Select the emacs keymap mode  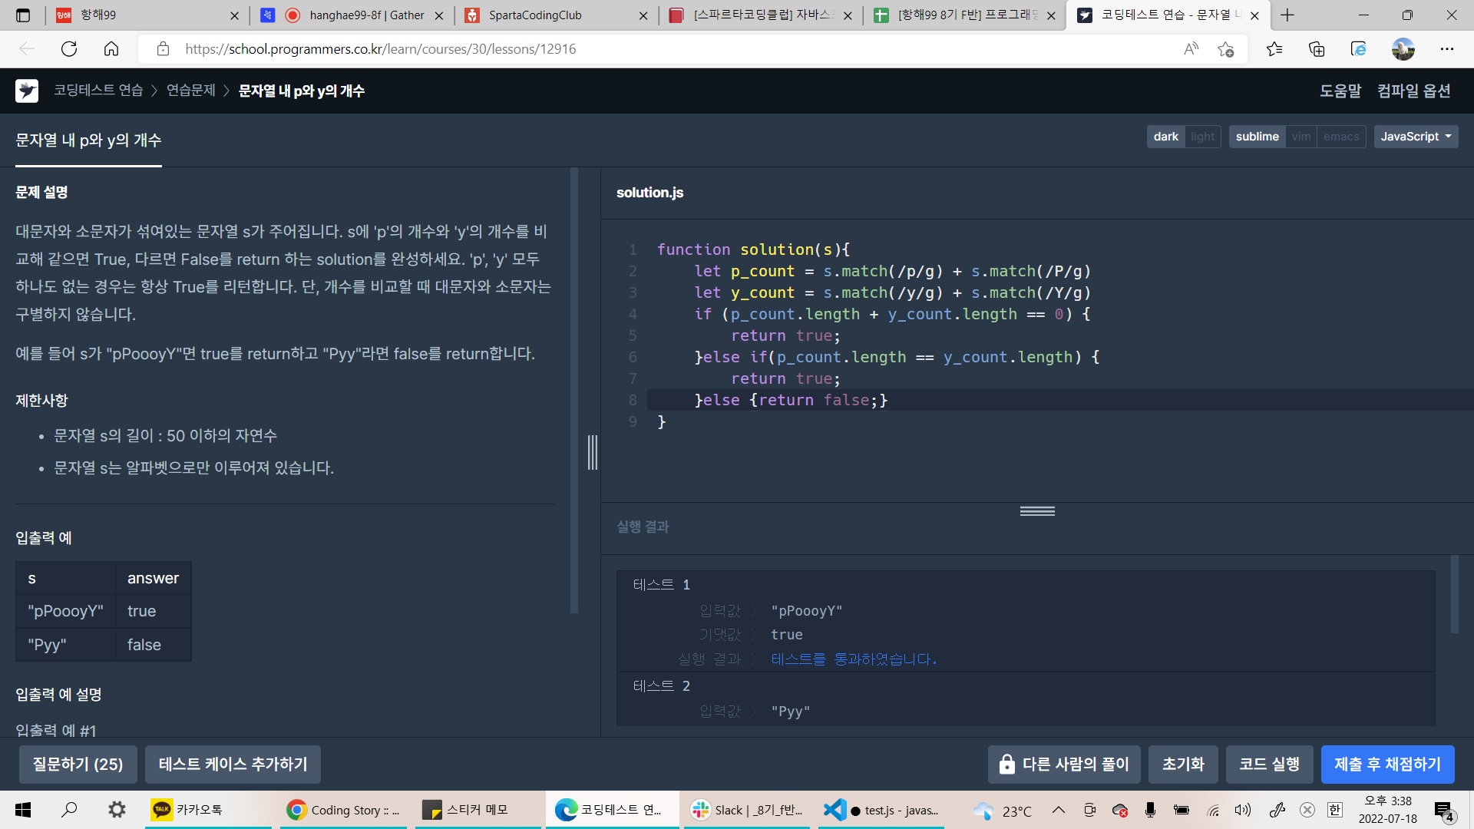click(x=1340, y=137)
